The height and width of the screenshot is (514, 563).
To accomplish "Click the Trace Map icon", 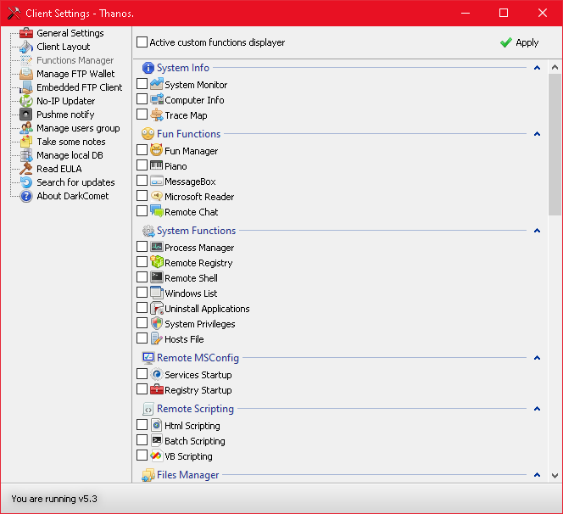I will [157, 115].
